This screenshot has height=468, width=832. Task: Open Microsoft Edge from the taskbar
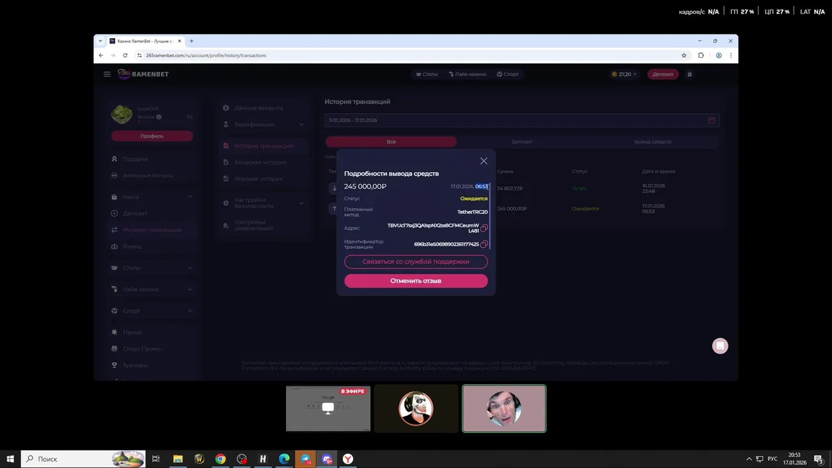tap(284, 459)
